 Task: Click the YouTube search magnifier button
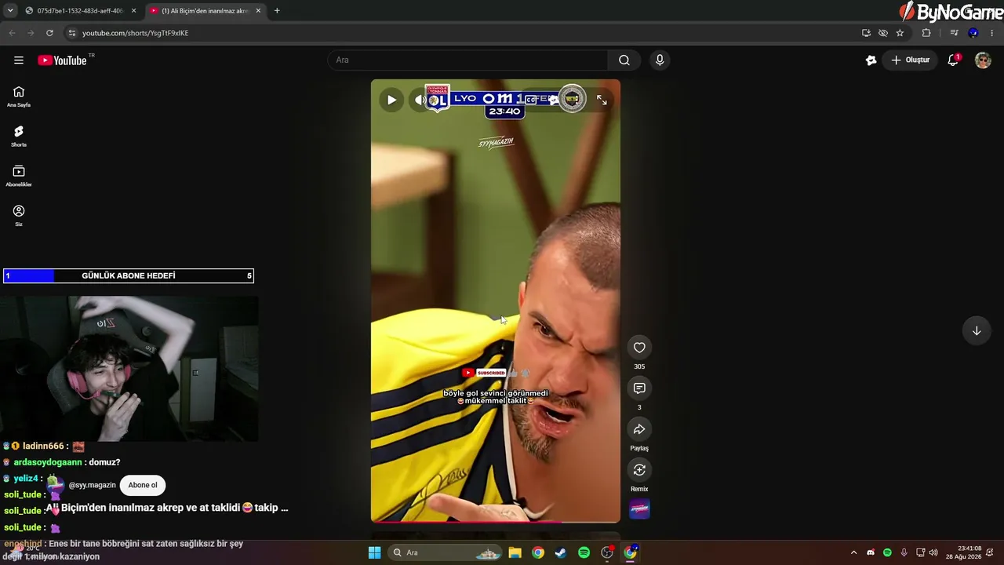(624, 60)
